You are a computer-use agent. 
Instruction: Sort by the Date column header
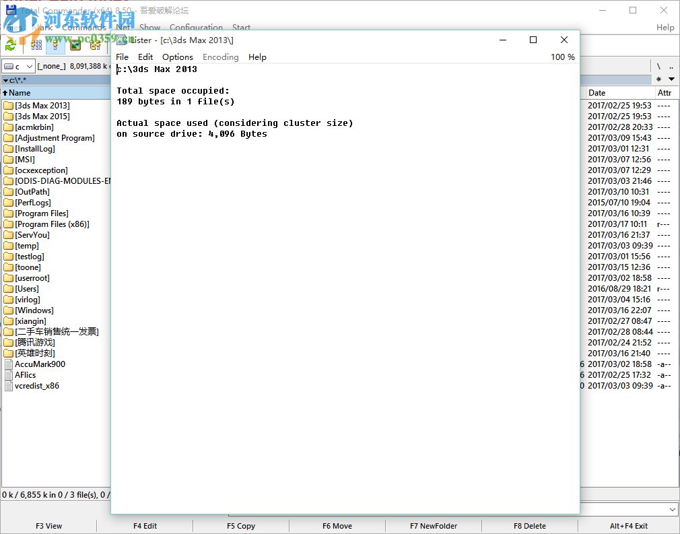619,93
